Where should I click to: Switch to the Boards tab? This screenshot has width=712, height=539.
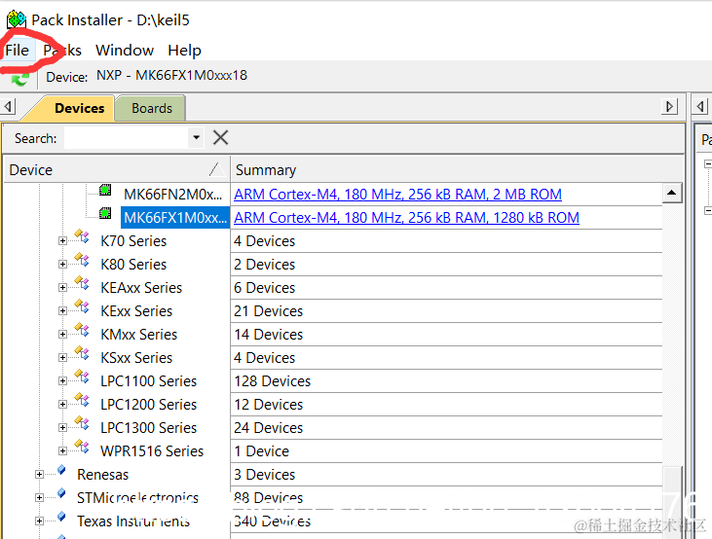click(x=152, y=108)
